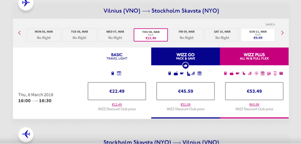Click the WIZZ PLUS credit card icon
Screen dimensions: 301x144
281,73
